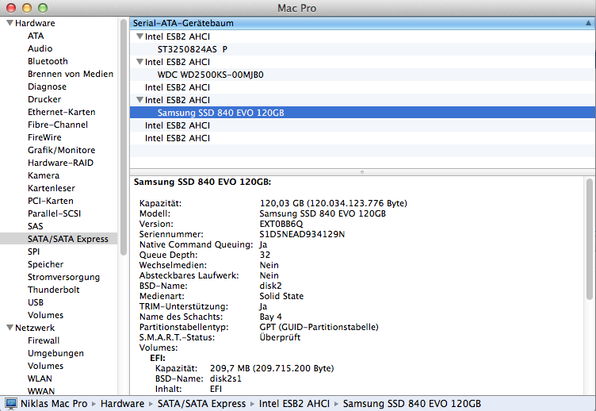596x411 pixels.
Task: Click Samsung SSD 840 EVO in path bar
Action: pyautogui.click(x=411, y=403)
